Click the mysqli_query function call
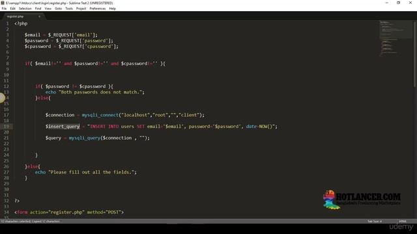The image size is (417, 234). (85, 138)
